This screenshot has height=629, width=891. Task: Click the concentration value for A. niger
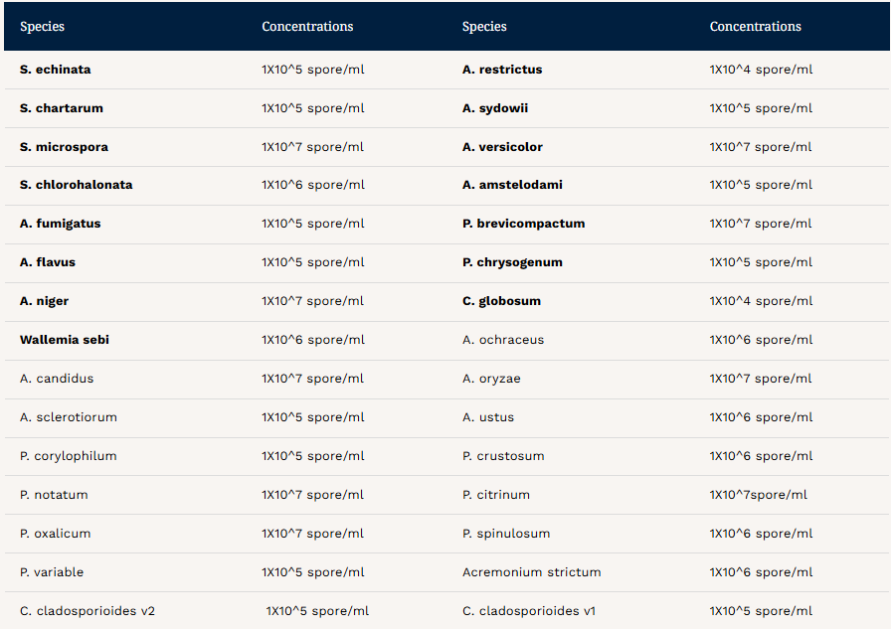pos(312,301)
